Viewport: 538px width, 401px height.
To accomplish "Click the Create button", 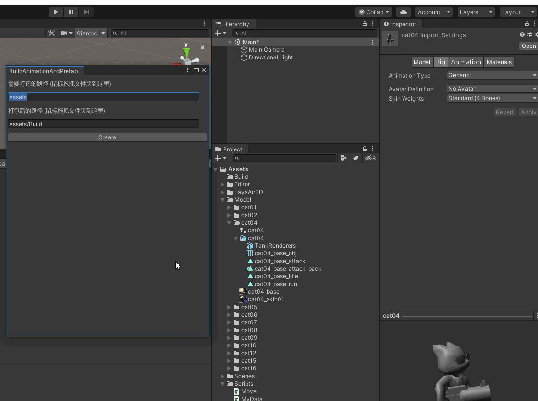I will [107, 137].
